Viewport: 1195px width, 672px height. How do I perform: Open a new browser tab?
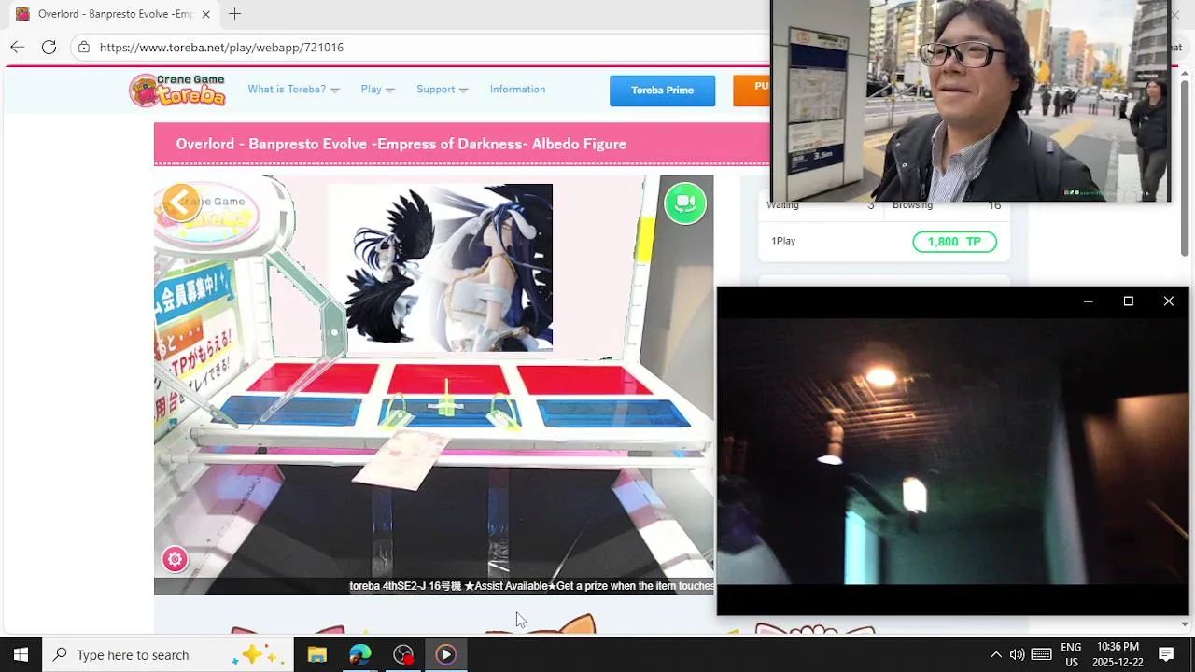click(234, 14)
